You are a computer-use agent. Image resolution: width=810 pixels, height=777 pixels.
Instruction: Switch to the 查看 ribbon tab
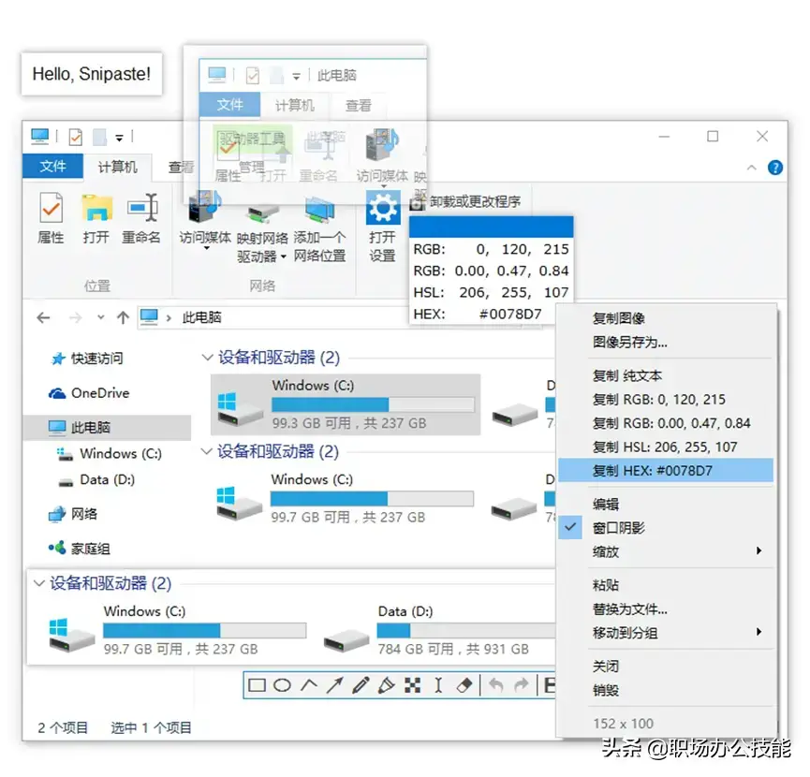pos(180,167)
